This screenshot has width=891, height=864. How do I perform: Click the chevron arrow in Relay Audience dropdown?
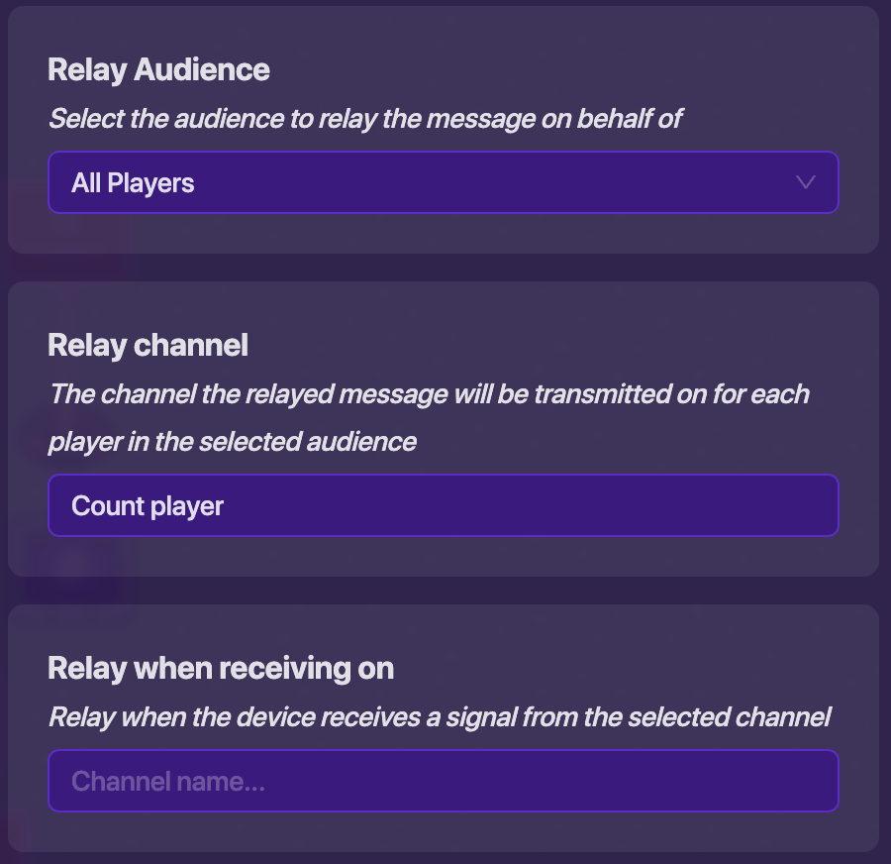[x=805, y=182]
